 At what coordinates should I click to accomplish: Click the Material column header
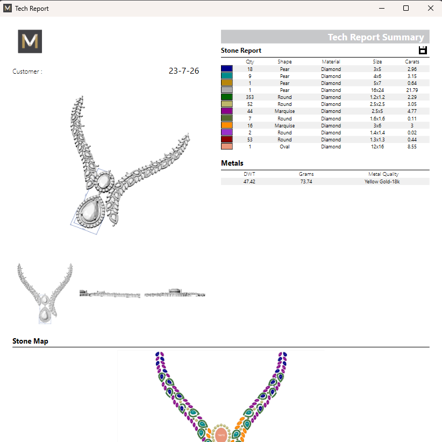point(331,62)
